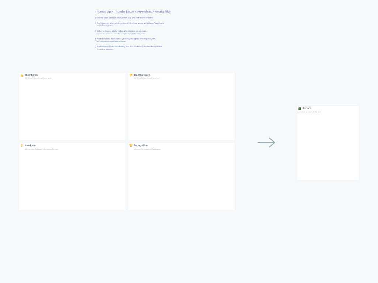Screen dimensions: 378x283
Task: Click the thumbs up emoji icon
Action: click(x=22, y=75)
